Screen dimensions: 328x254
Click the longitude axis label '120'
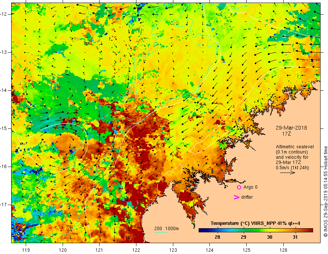[63, 250]
